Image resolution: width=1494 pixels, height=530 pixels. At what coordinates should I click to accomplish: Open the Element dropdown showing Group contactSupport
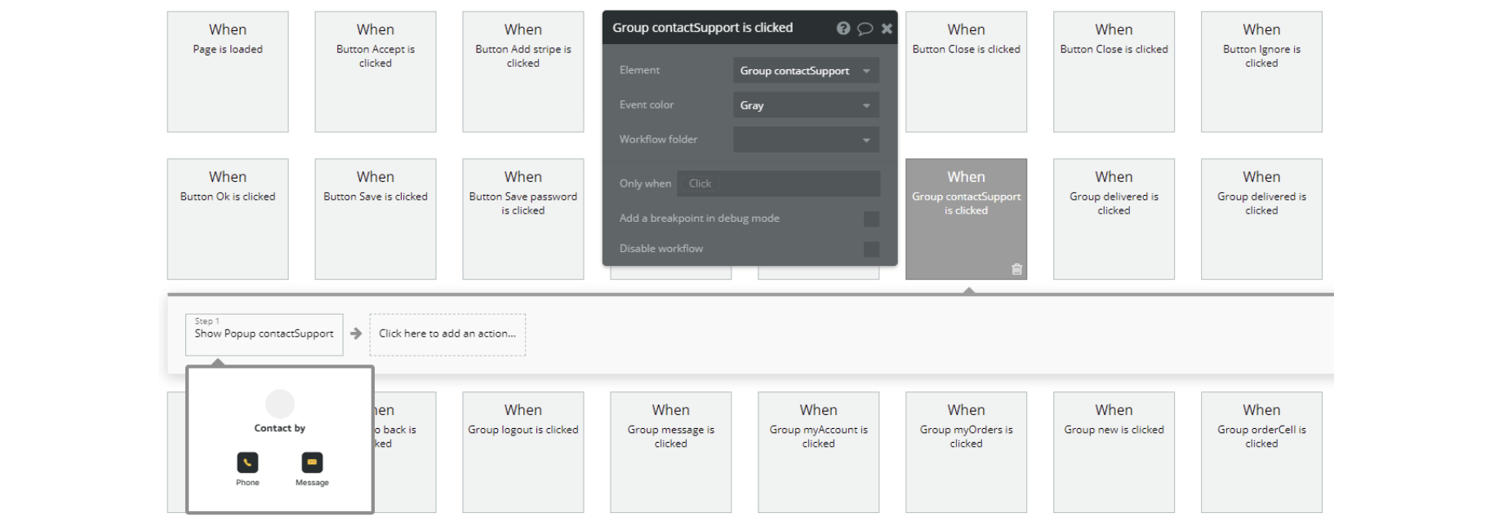[806, 71]
